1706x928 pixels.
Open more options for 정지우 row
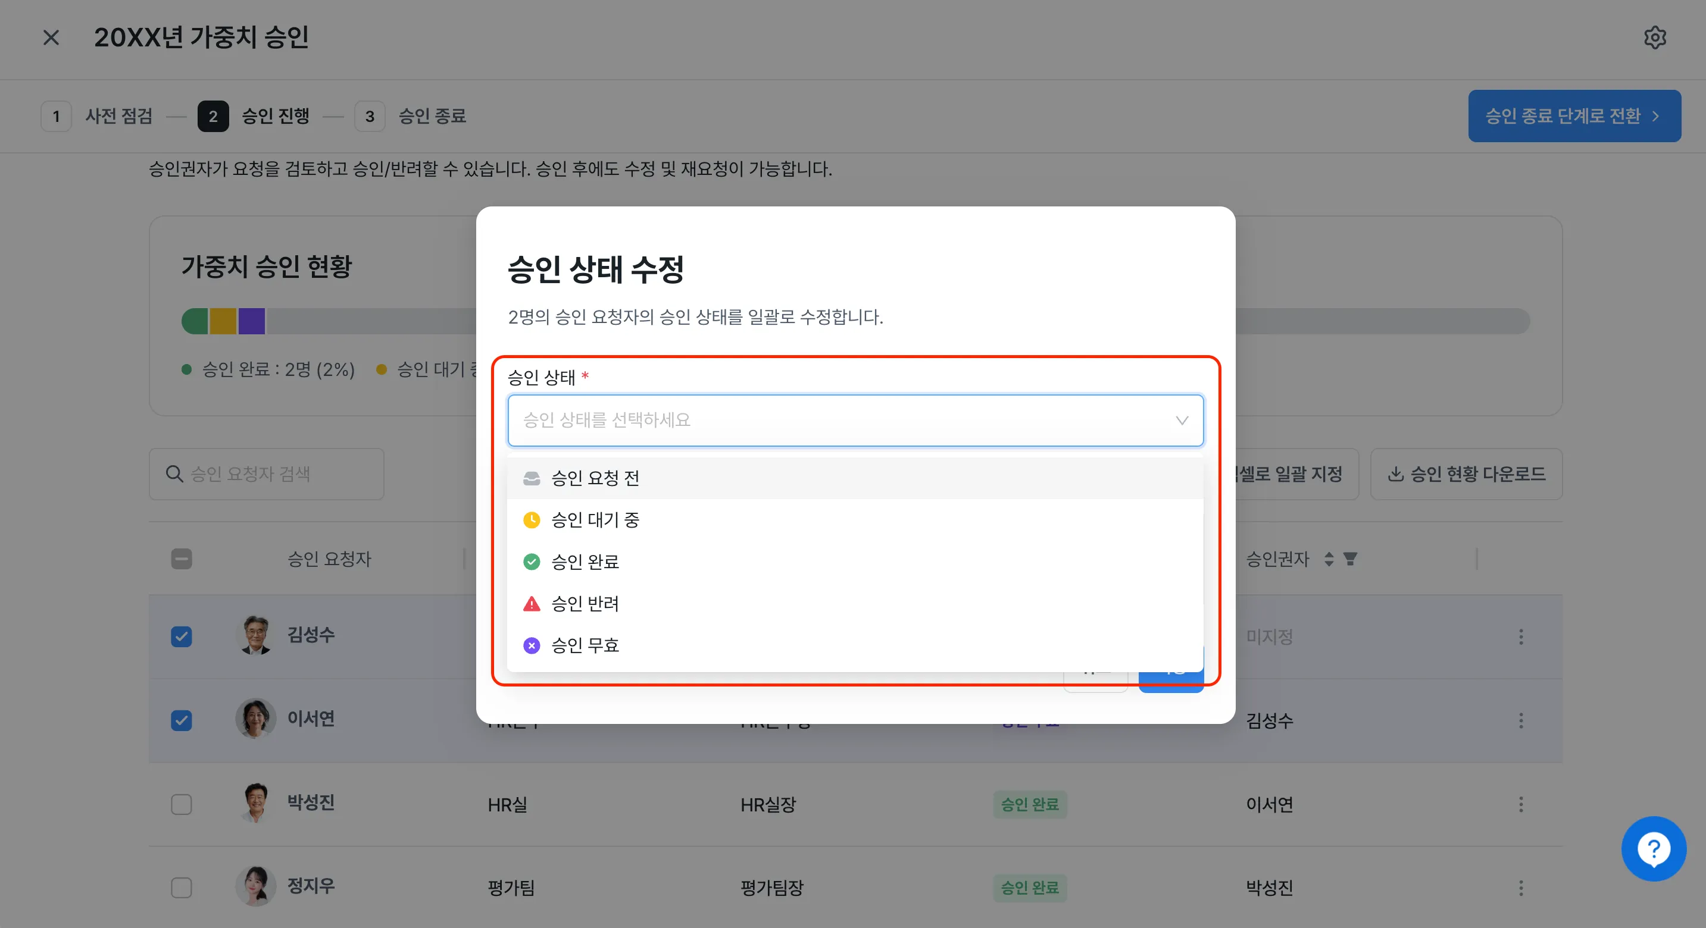[x=1520, y=888]
